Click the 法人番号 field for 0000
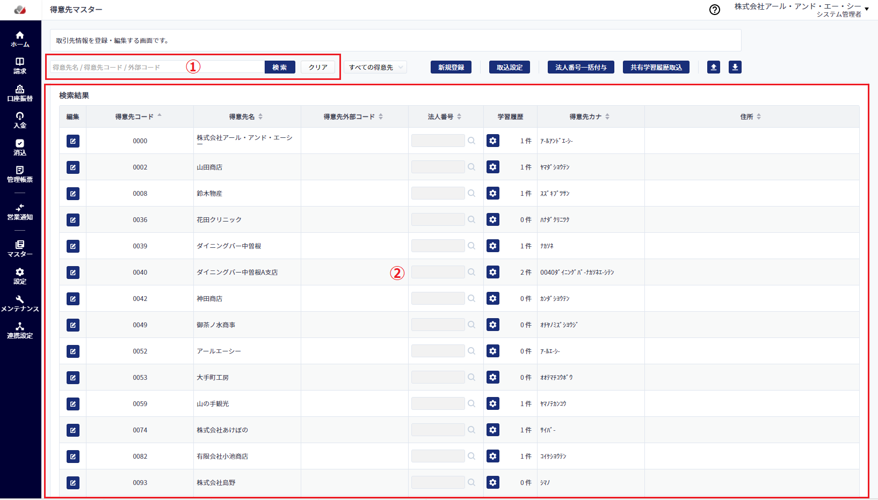This screenshot has width=878, height=500. pyautogui.click(x=438, y=141)
